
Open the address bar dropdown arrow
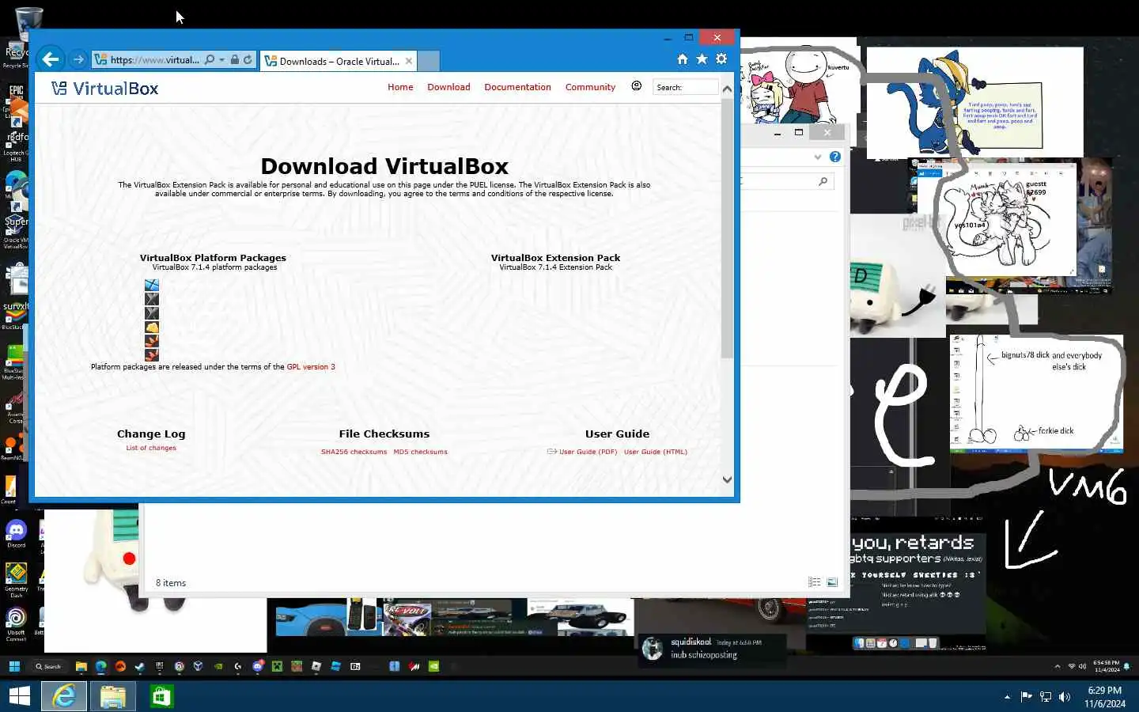tap(222, 59)
